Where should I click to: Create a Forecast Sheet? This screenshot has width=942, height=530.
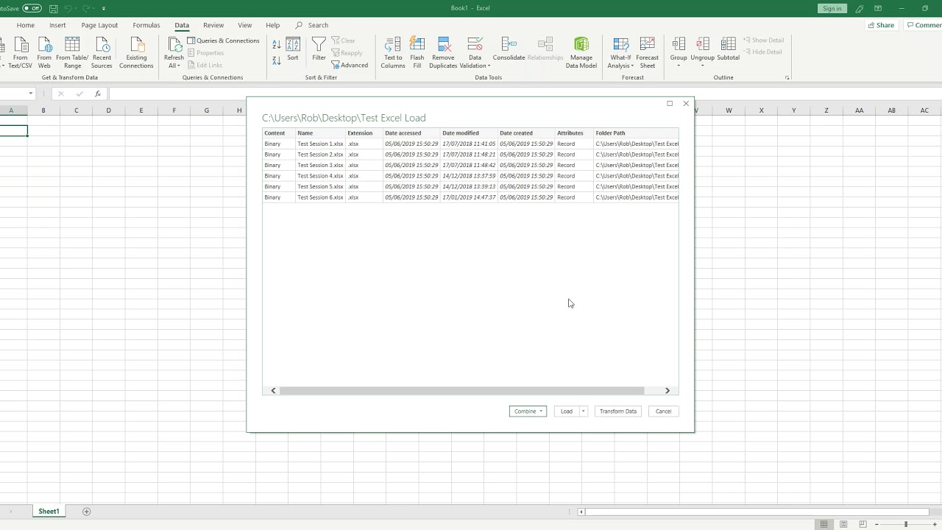point(648,52)
